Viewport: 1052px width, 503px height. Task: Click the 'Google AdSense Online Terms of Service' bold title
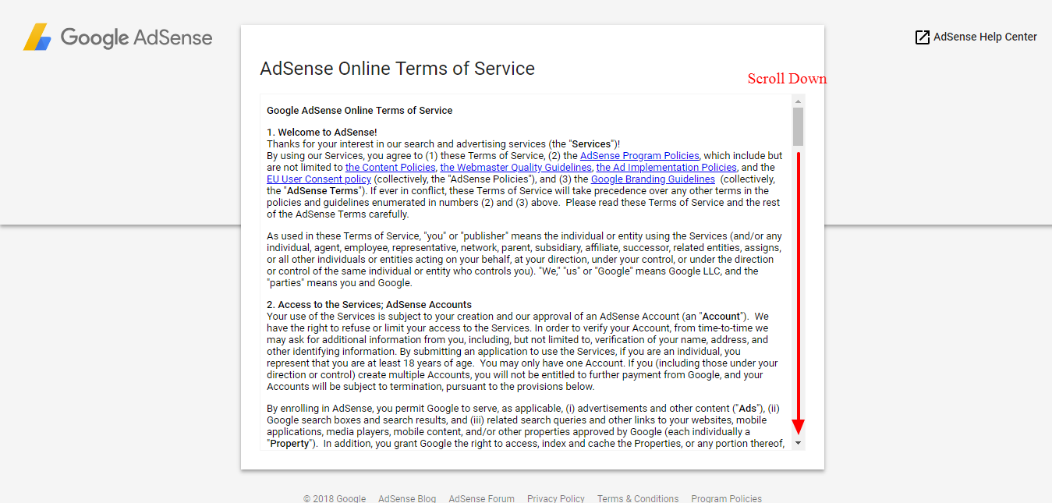(360, 111)
